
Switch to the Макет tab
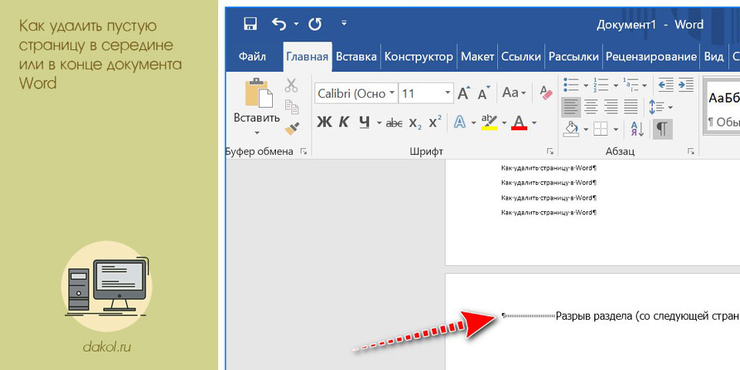coord(478,56)
